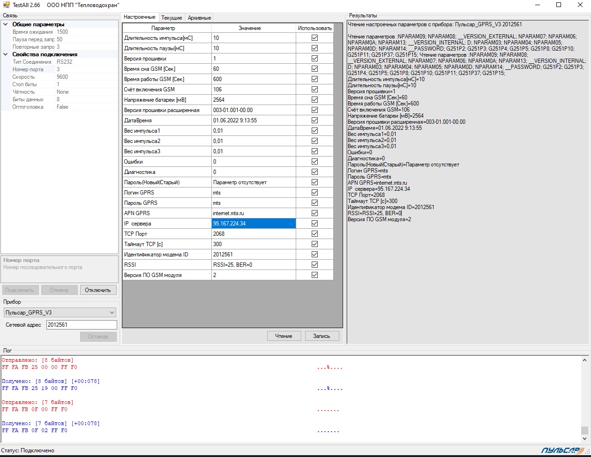Screen dimensions: 591x457
Task: Click the Значение column header
Action: click(254, 28)
